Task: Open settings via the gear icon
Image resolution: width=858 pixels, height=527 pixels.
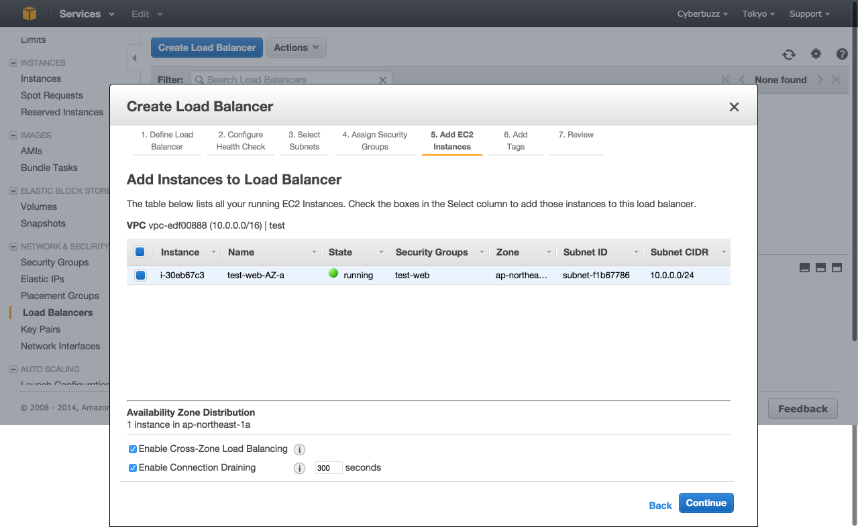Action: tap(816, 54)
